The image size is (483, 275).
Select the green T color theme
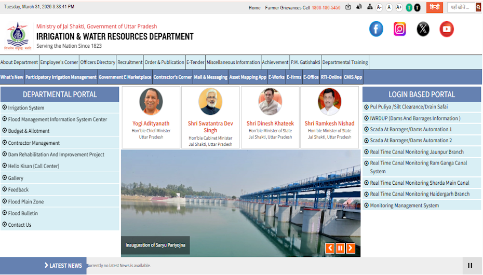pyautogui.click(x=409, y=8)
